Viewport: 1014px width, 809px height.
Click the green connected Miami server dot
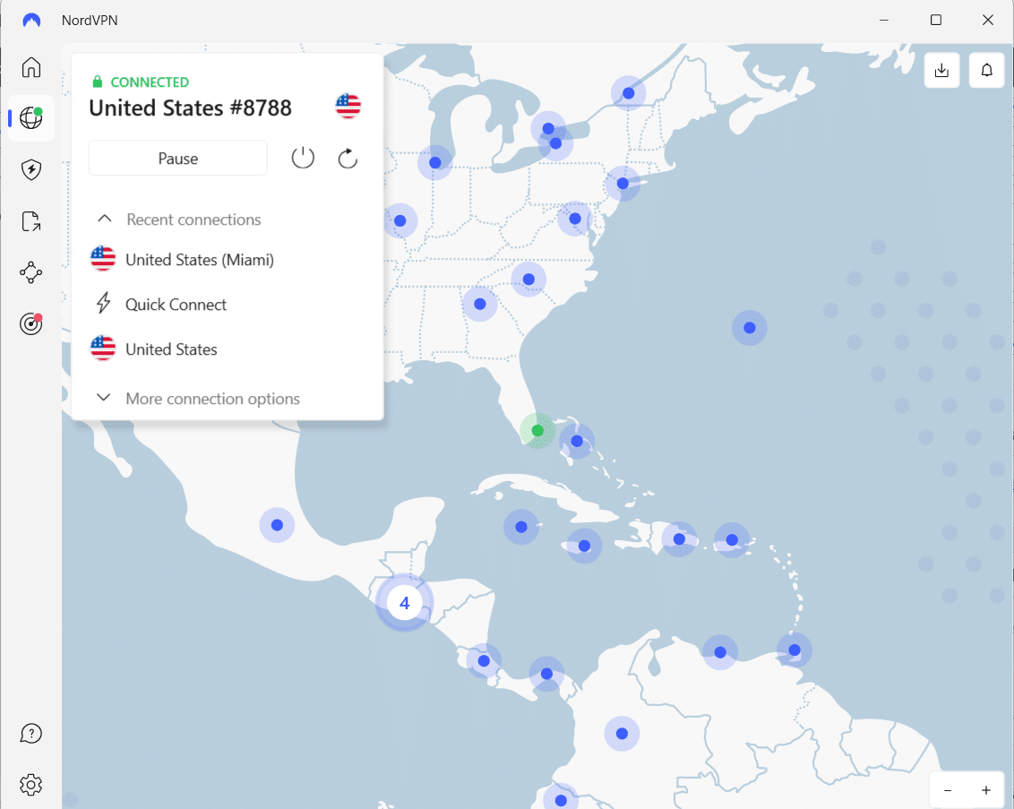point(537,430)
